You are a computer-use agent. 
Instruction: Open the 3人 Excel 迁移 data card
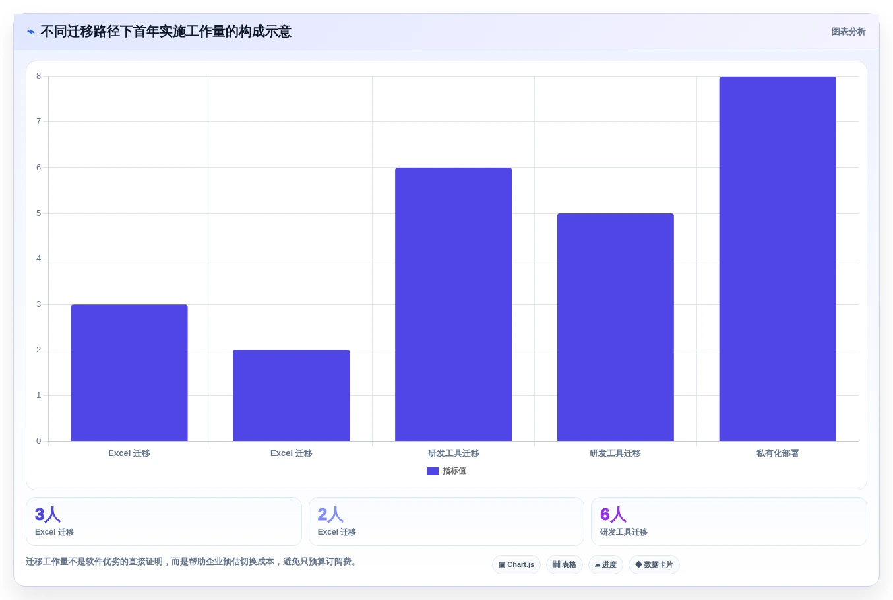click(164, 521)
